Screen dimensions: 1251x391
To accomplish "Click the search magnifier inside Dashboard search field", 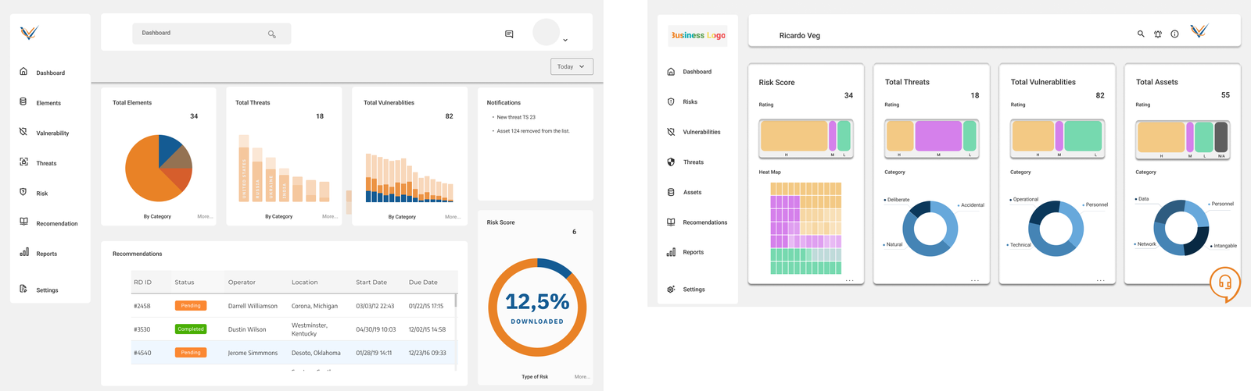I will coord(272,34).
